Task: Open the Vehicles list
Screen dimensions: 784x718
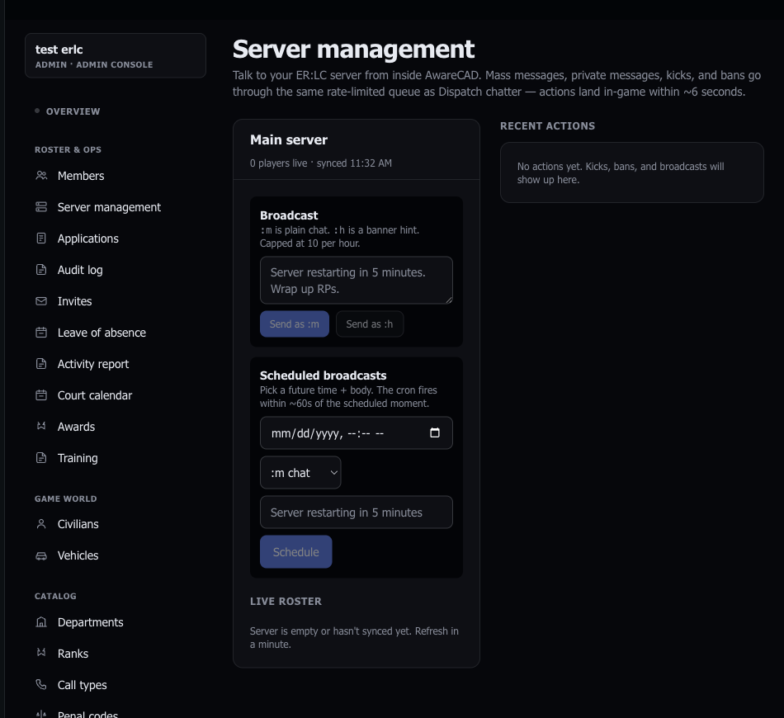Action: pyautogui.click(x=78, y=555)
